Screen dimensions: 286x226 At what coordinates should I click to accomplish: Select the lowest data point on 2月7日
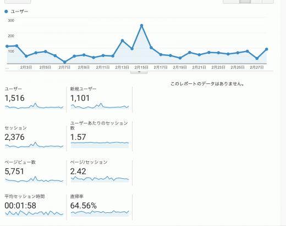[65, 62]
